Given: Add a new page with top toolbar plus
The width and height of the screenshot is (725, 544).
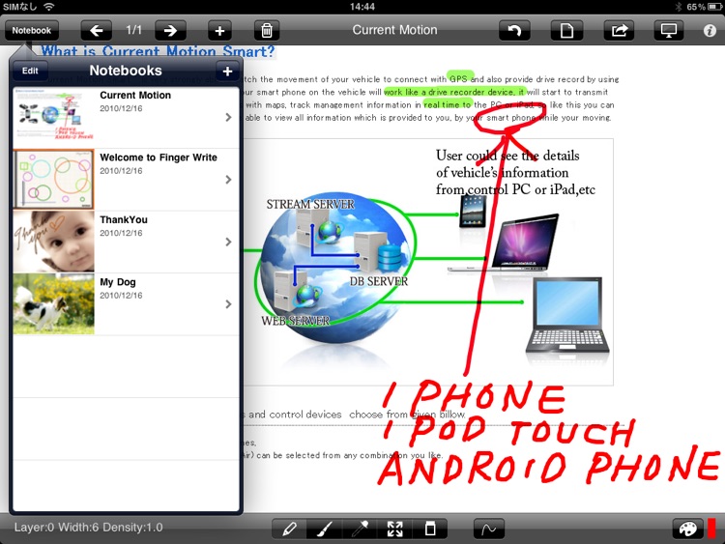Looking at the screenshot, I should coord(219,31).
